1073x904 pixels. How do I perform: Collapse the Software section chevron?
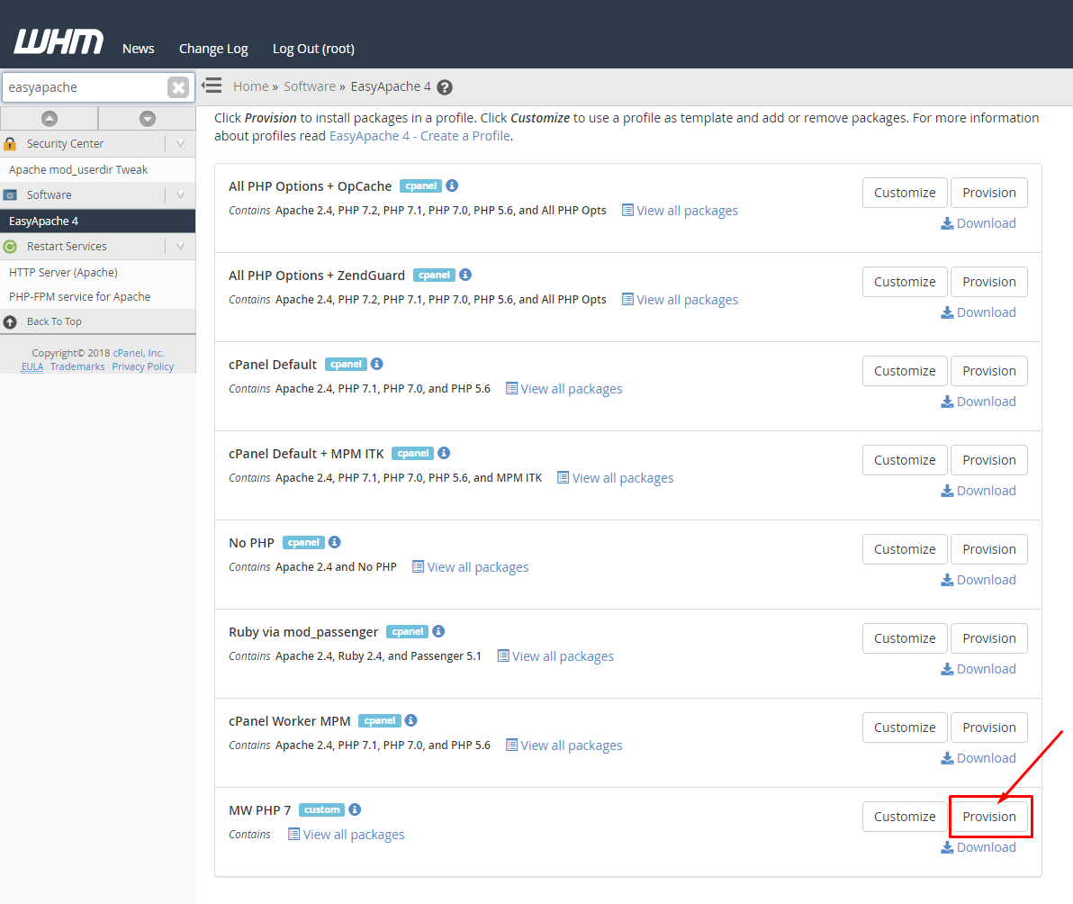click(181, 195)
